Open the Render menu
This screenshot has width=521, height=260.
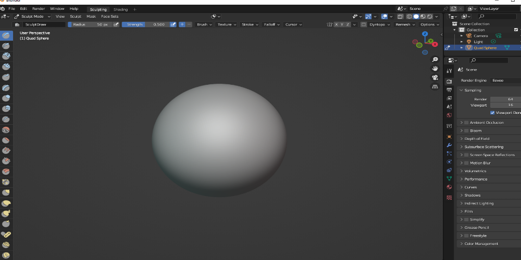point(39,9)
